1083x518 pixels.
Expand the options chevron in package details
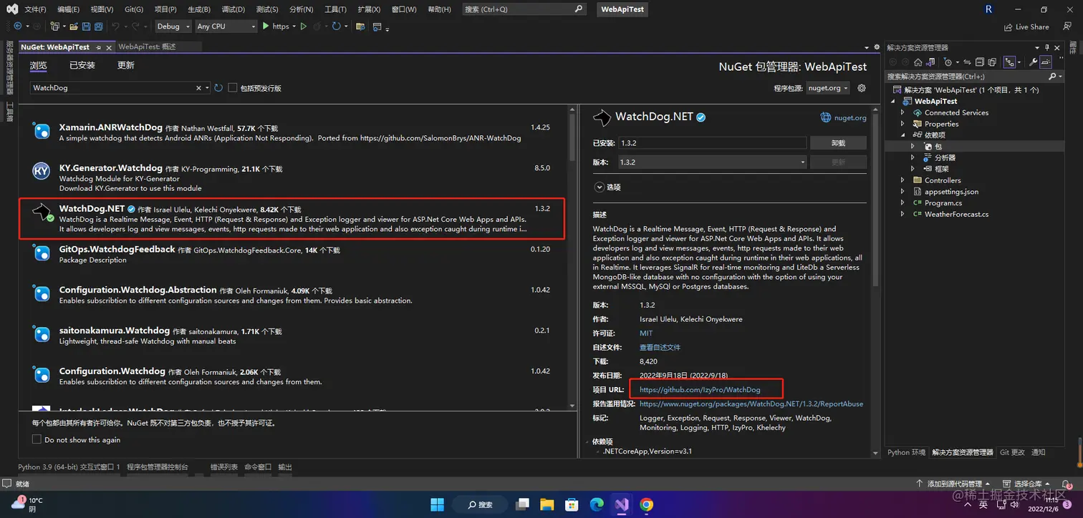click(599, 187)
